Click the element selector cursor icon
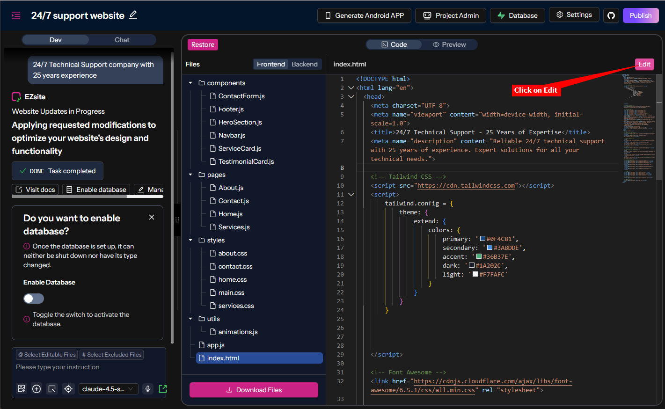The width and height of the screenshot is (665, 409). pos(52,389)
